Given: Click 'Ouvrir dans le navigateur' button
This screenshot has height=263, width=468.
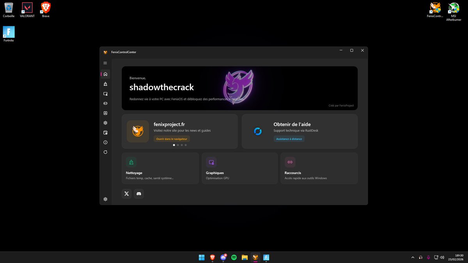Looking at the screenshot, I should coord(172,139).
